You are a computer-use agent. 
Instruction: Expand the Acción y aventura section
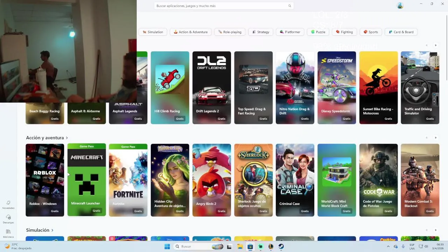(x=47, y=138)
